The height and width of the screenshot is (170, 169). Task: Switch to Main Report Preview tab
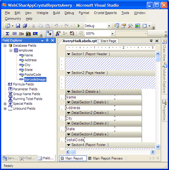pos(106,159)
